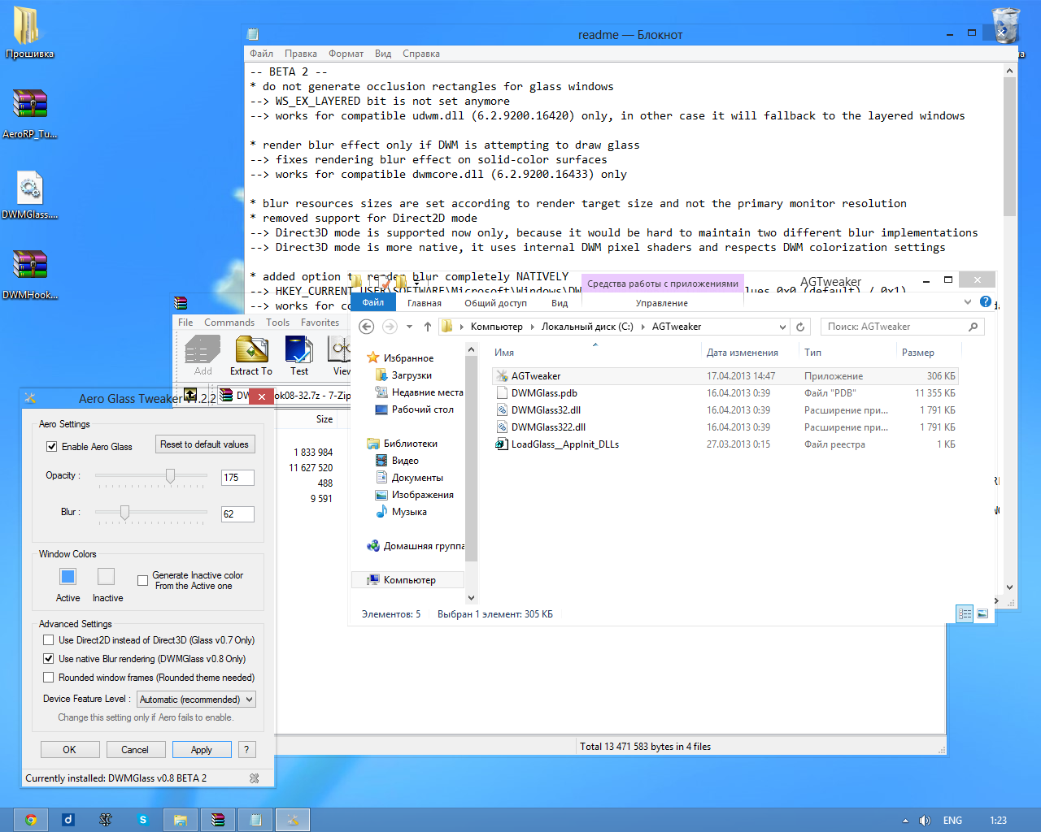Image resolution: width=1041 pixels, height=832 pixels.
Task: Expand the Explorer ribbon with the chevron
Action: pos(968,301)
